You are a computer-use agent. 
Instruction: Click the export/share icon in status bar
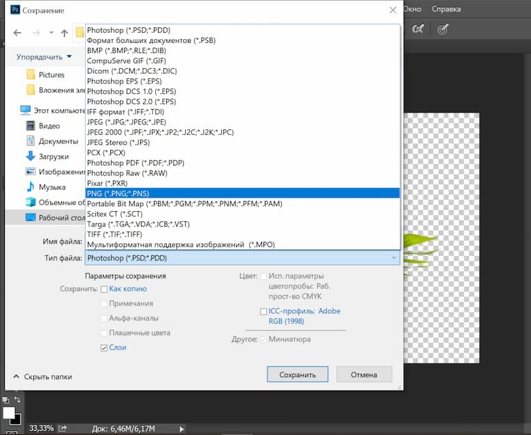point(63,428)
